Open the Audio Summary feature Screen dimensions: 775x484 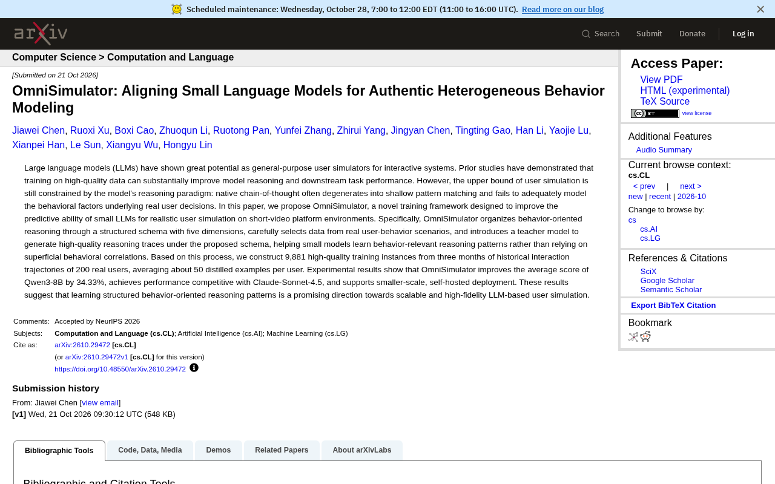pyautogui.click(x=664, y=150)
